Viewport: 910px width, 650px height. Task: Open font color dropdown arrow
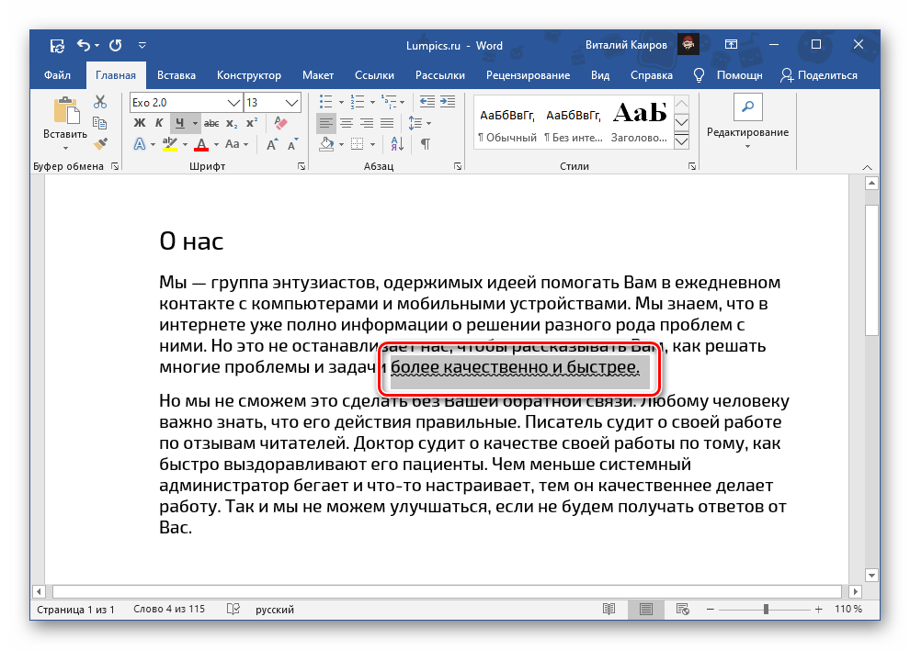tap(217, 144)
